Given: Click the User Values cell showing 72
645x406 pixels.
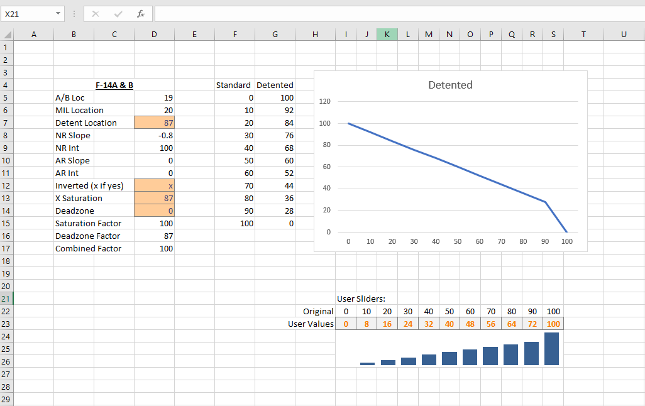Looking at the screenshot, I should click(532, 324).
